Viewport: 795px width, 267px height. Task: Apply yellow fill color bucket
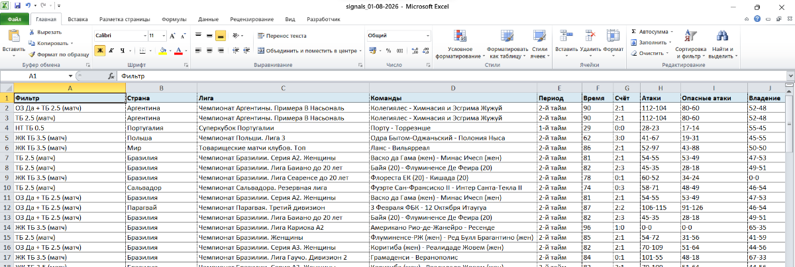pyautogui.click(x=162, y=50)
